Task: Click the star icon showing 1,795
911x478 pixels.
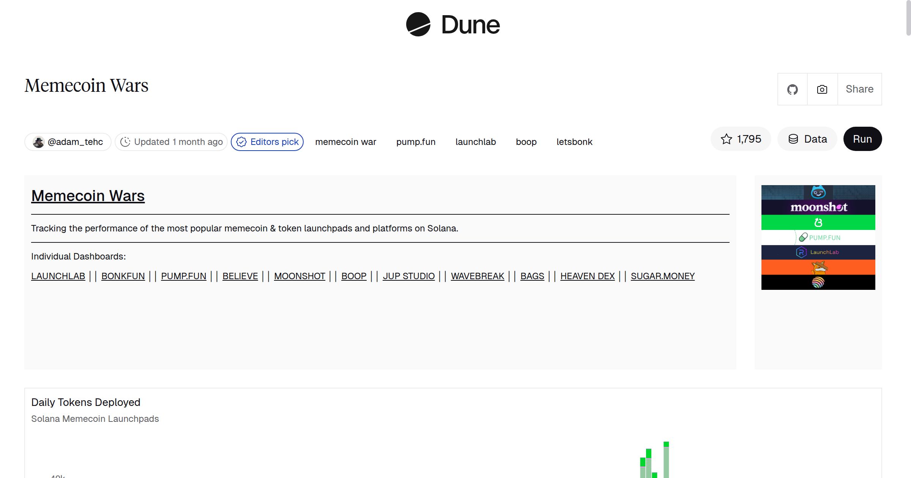Action: click(726, 139)
